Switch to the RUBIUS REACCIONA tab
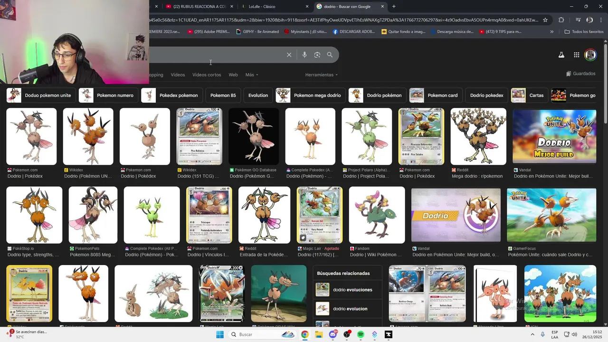 [x=199, y=7]
